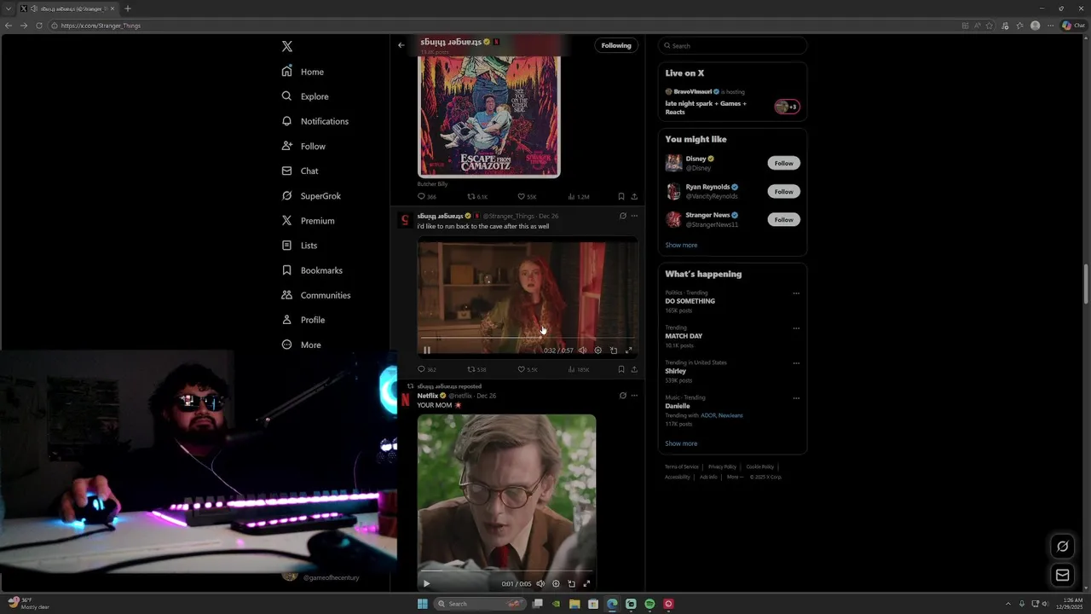Viewport: 1091px width, 614px height.
Task: Open options for Shirley trend
Action: click(x=796, y=363)
